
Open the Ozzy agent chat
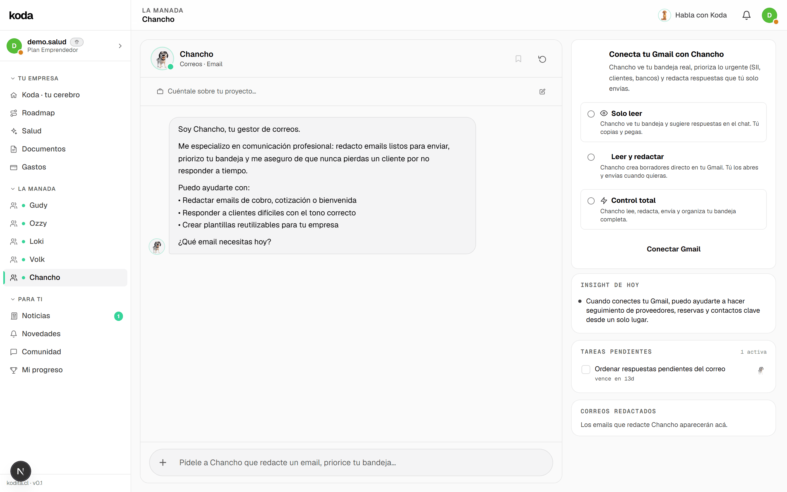(x=65, y=224)
